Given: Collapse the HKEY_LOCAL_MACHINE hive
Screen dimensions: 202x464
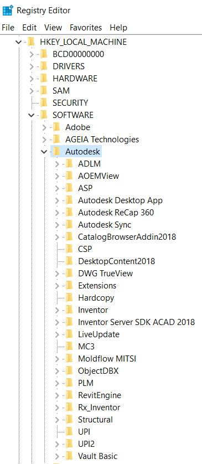Looking at the screenshot, I should click(19, 42).
